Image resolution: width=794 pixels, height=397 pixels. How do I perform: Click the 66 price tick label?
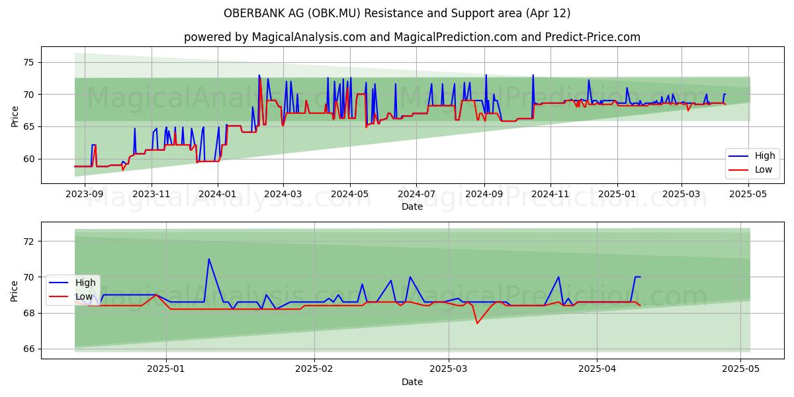tap(30, 349)
